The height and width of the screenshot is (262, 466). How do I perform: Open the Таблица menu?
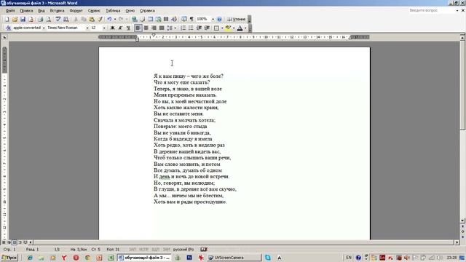tap(114, 10)
